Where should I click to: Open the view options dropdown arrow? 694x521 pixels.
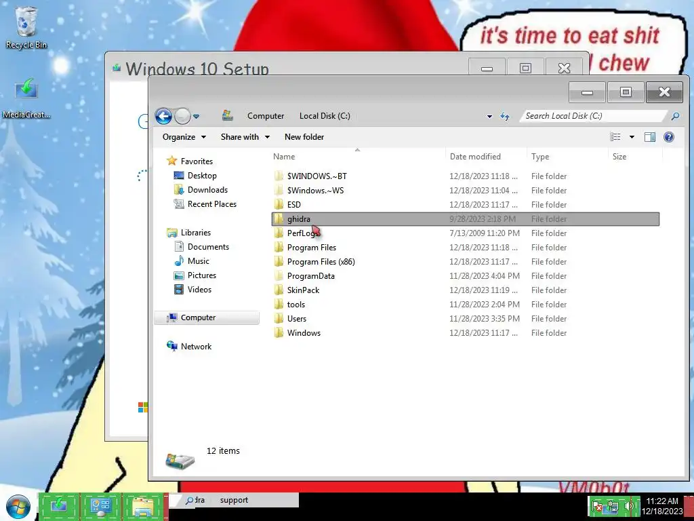pyautogui.click(x=632, y=137)
